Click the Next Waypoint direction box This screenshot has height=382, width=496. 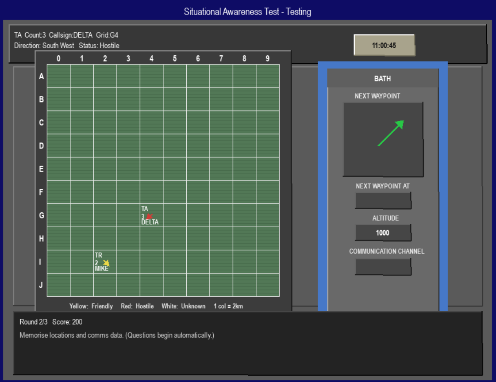pos(383,139)
